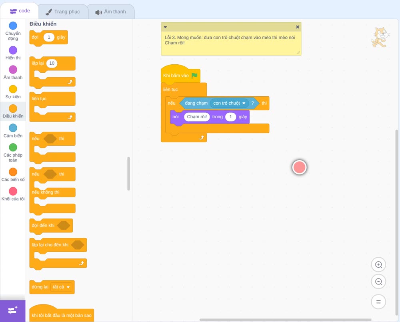Click the green flag in hat block

195,76
